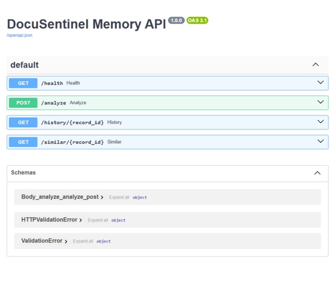Image resolution: width=331 pixels, height=293 pixels.
Task: Click object type label of ValidationError
Action: (103, 241)
